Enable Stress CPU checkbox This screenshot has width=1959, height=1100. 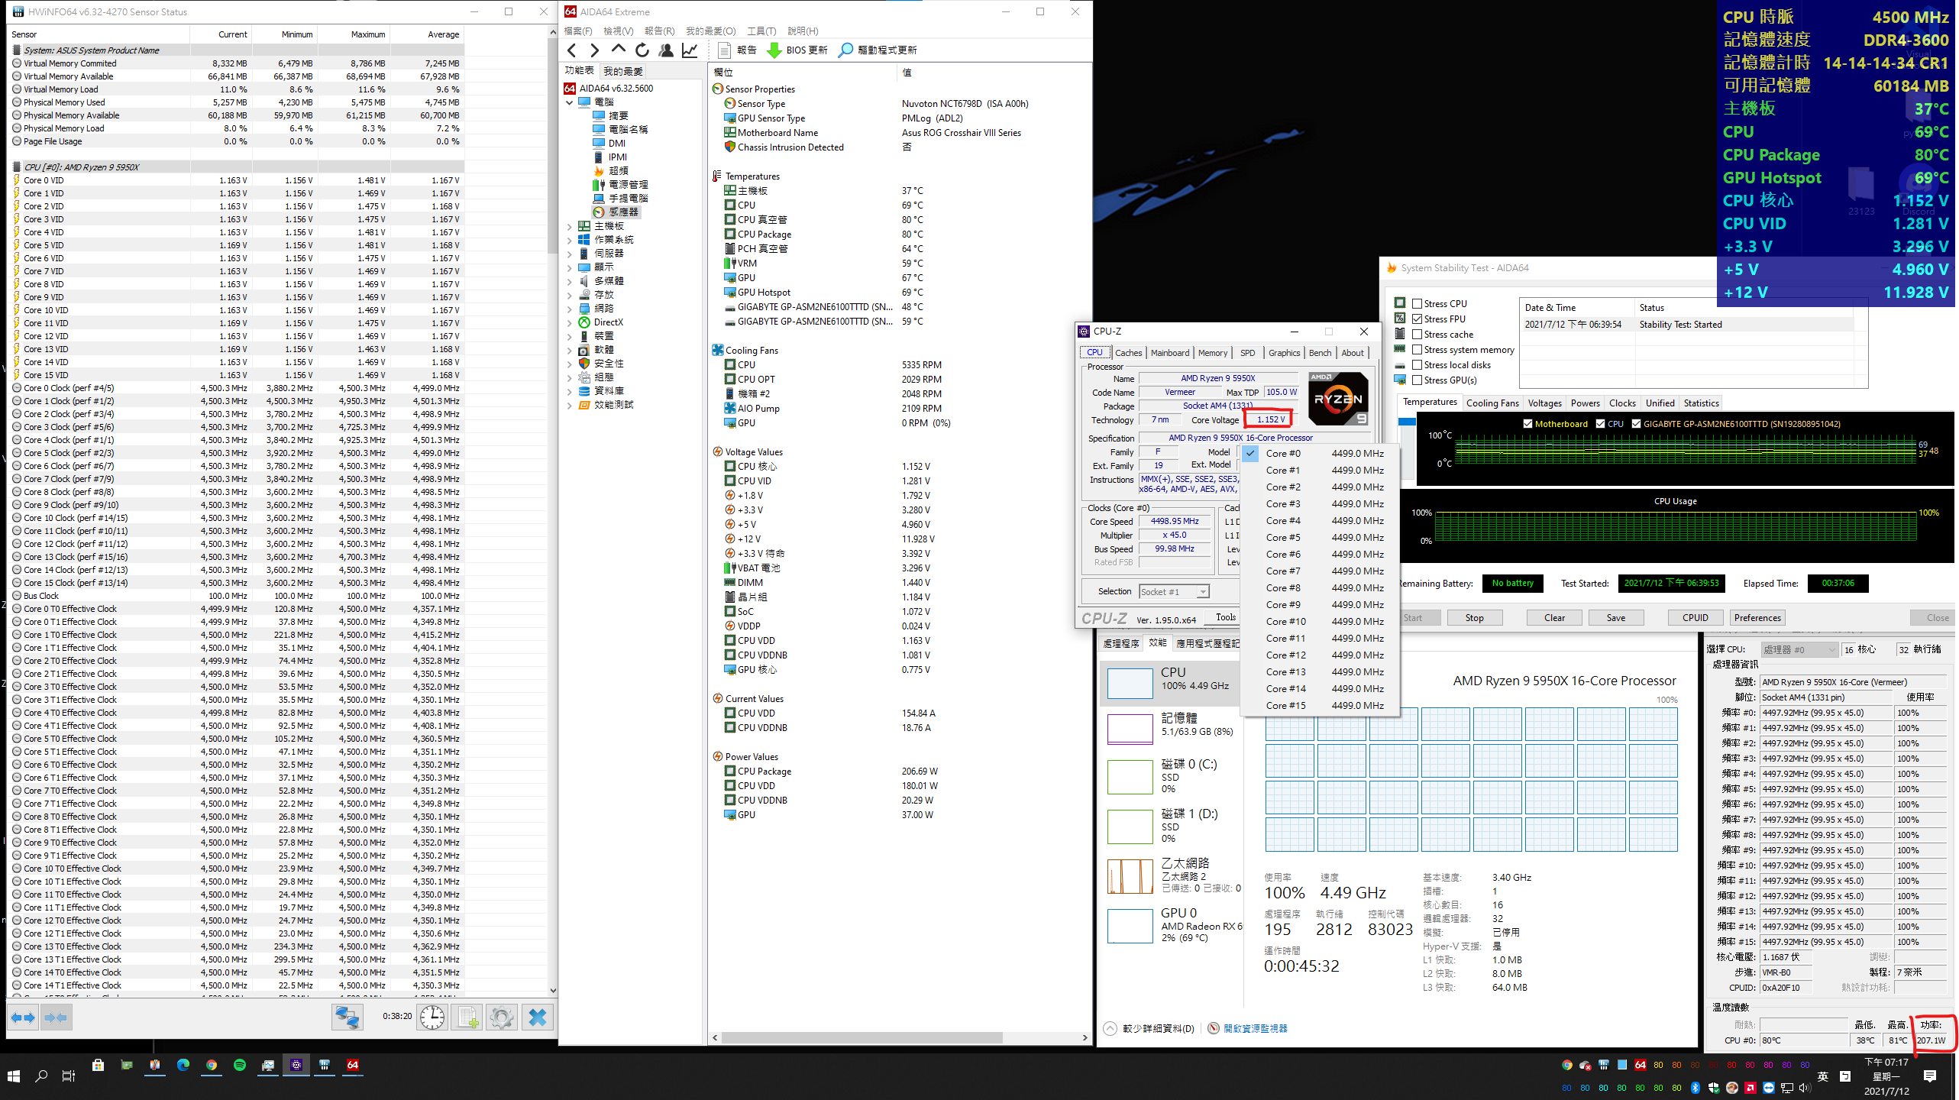[x=1417, y=303]
